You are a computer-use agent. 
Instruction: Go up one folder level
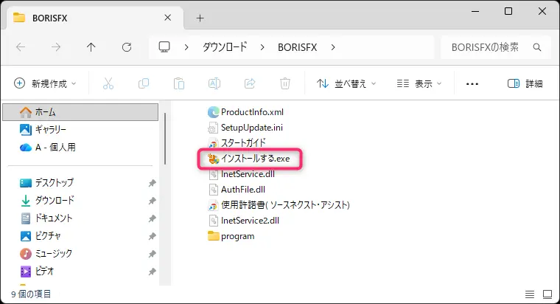pos(91,47)
